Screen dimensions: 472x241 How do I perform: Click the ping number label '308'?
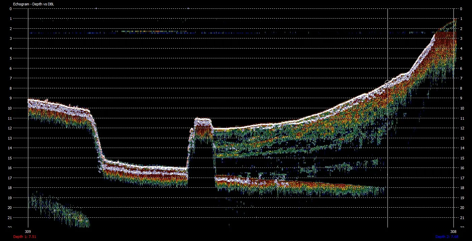click(453, 232)
